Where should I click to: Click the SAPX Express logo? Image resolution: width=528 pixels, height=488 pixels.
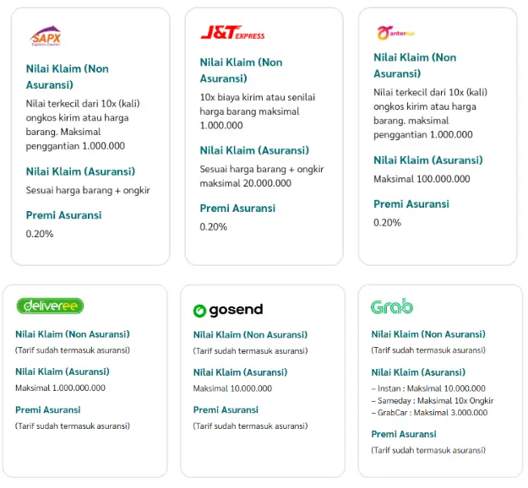tap(46, 36)
